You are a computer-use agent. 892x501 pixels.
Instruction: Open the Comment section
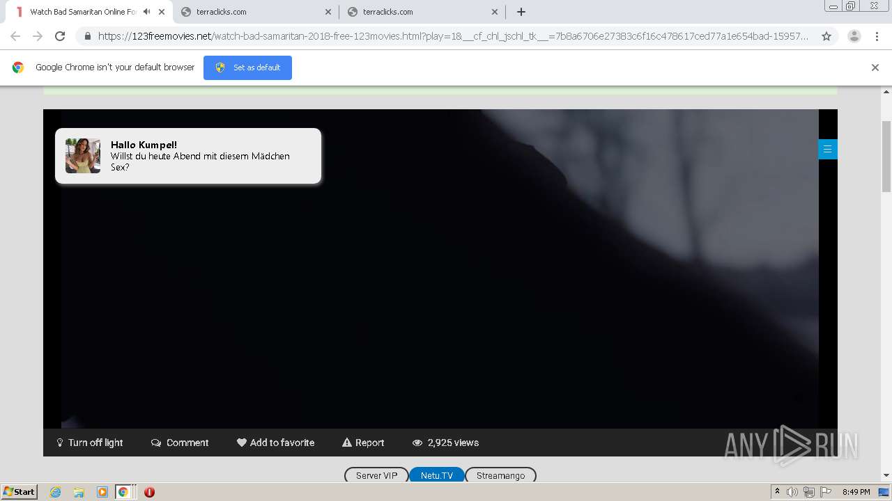point(180,443)
